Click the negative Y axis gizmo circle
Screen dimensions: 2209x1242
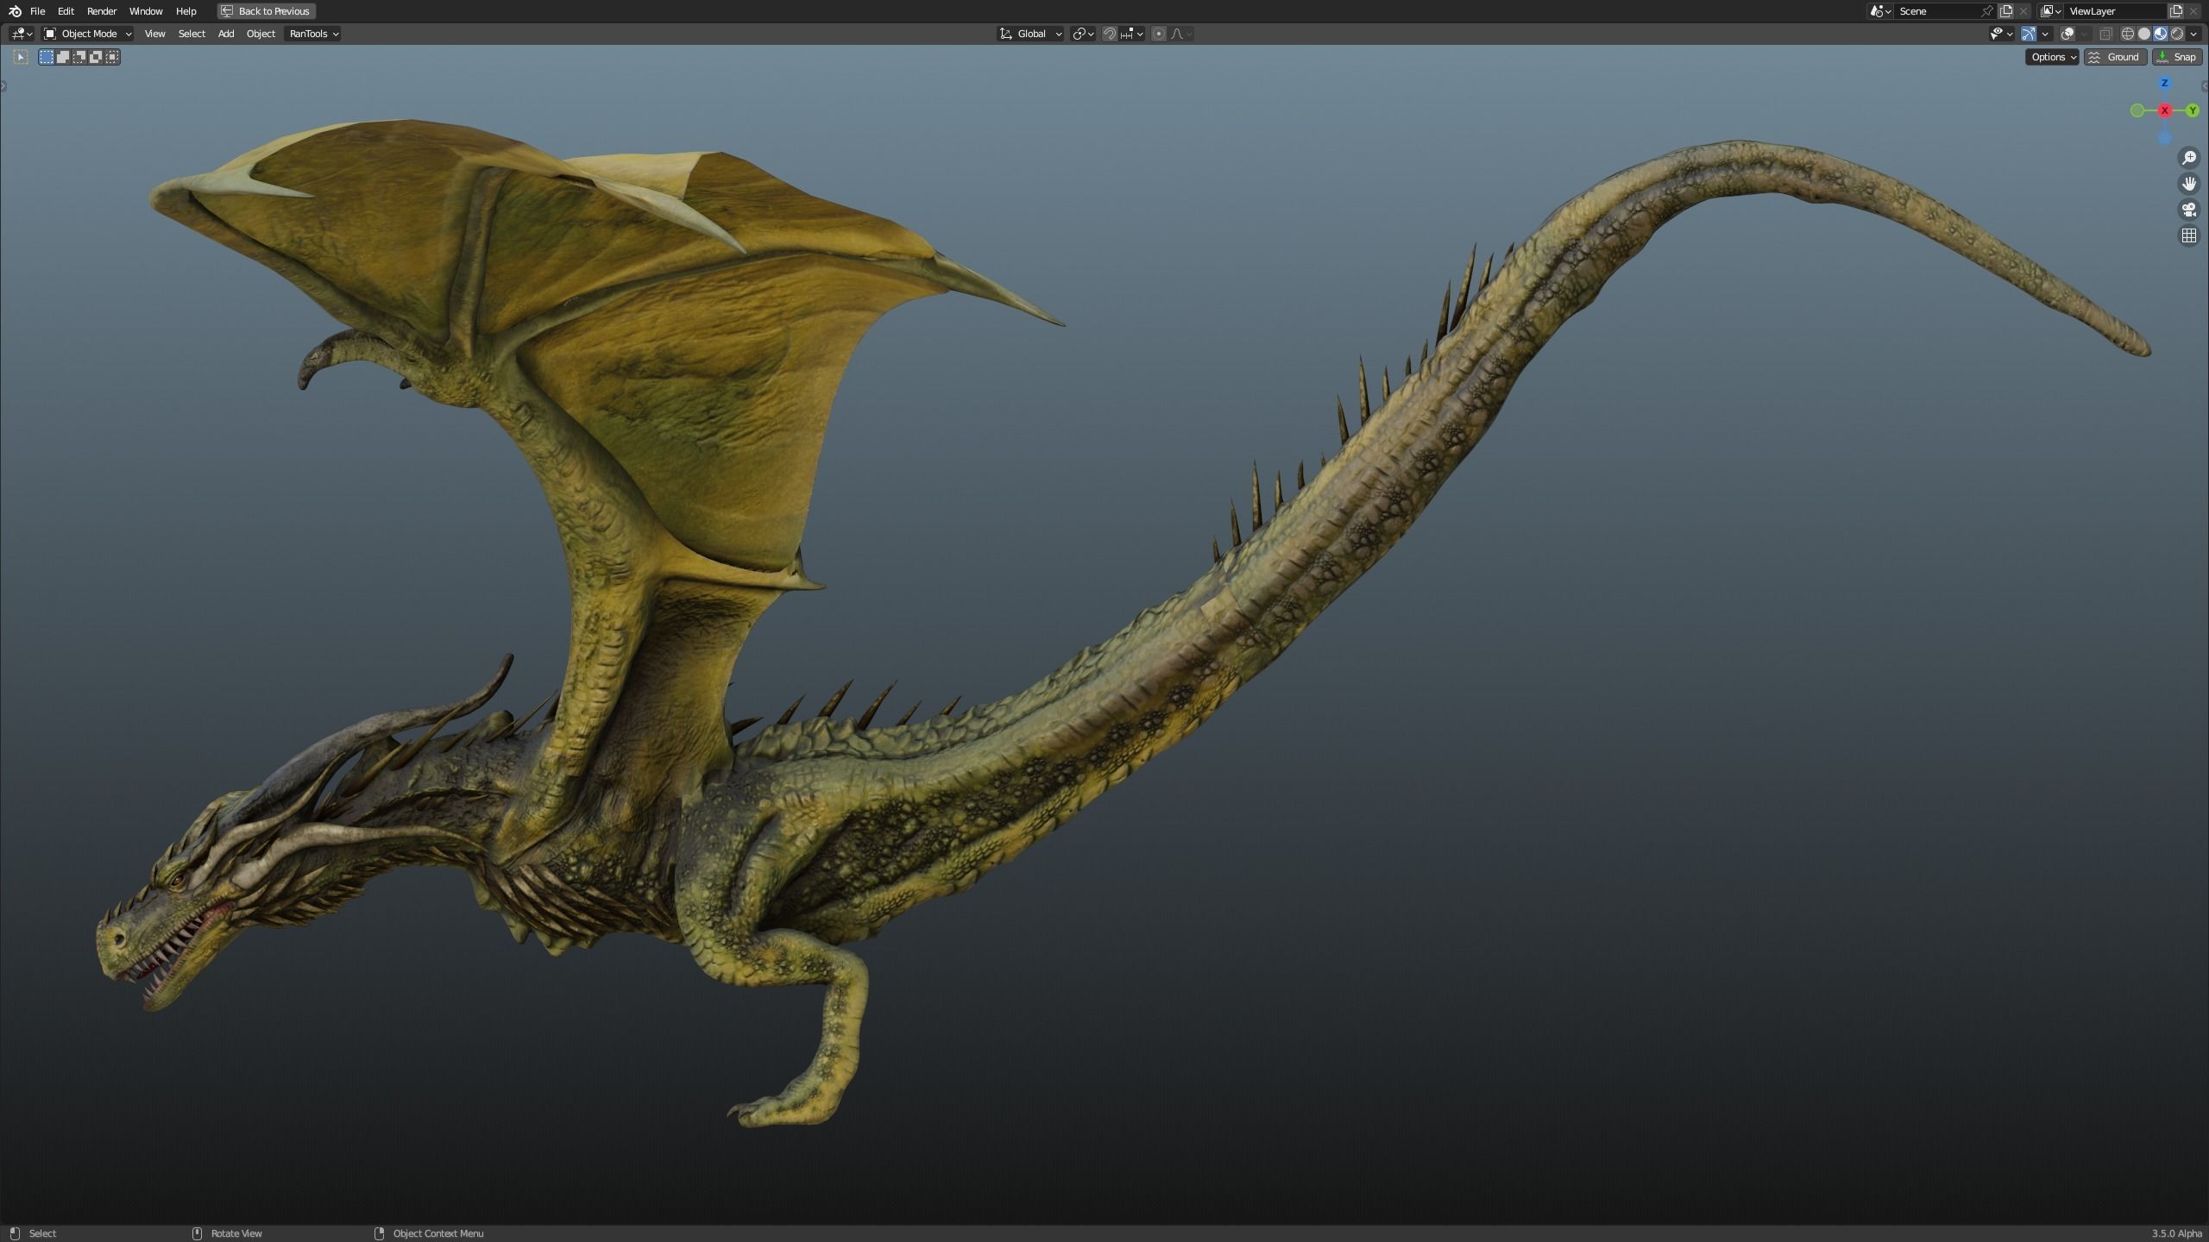[2137, 110]
